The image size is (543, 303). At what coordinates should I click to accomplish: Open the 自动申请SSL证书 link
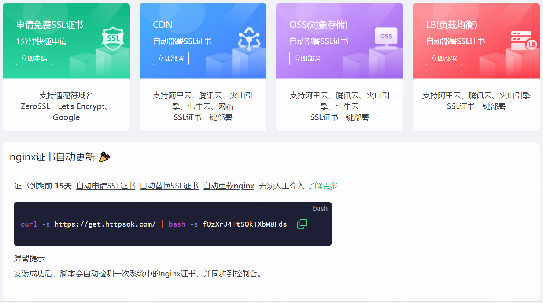point(106,186)
